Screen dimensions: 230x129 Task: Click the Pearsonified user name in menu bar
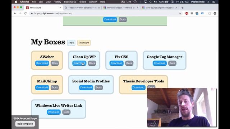pos(198,2)
